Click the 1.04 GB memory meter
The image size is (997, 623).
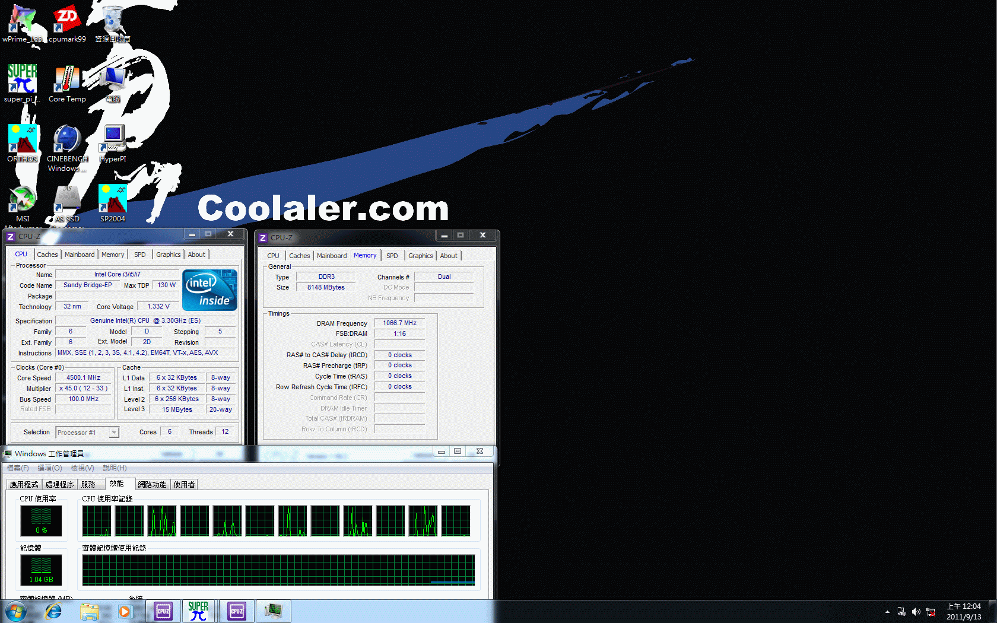pos(41,570)
